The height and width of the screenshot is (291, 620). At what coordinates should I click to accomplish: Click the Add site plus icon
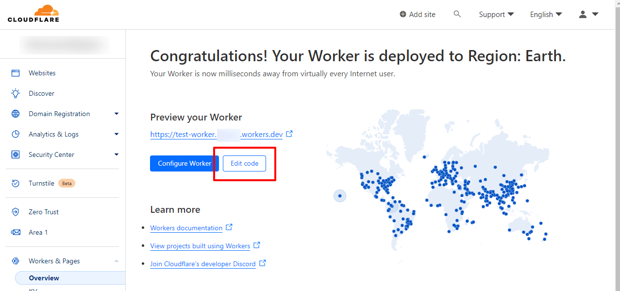coord(403,15)
